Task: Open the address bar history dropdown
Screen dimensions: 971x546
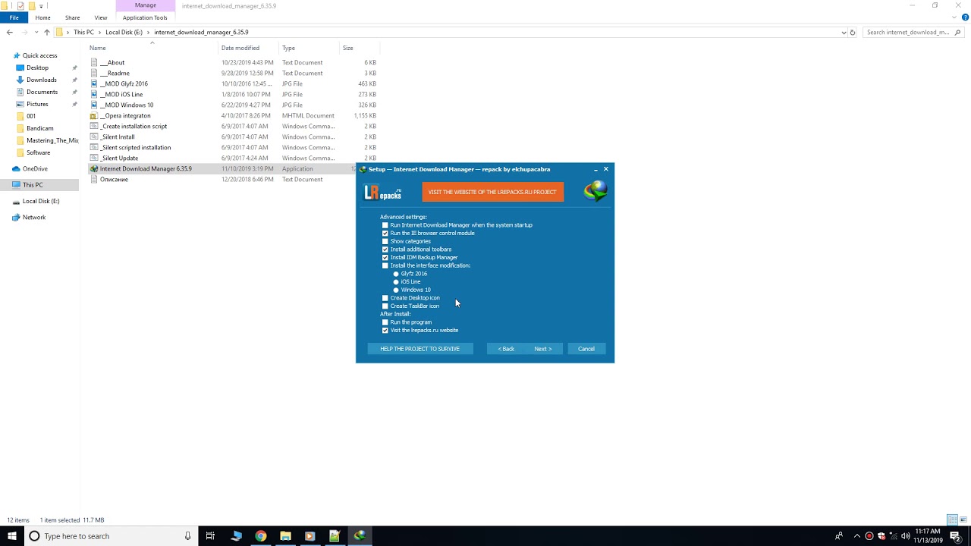Action: tap(844, 33)
